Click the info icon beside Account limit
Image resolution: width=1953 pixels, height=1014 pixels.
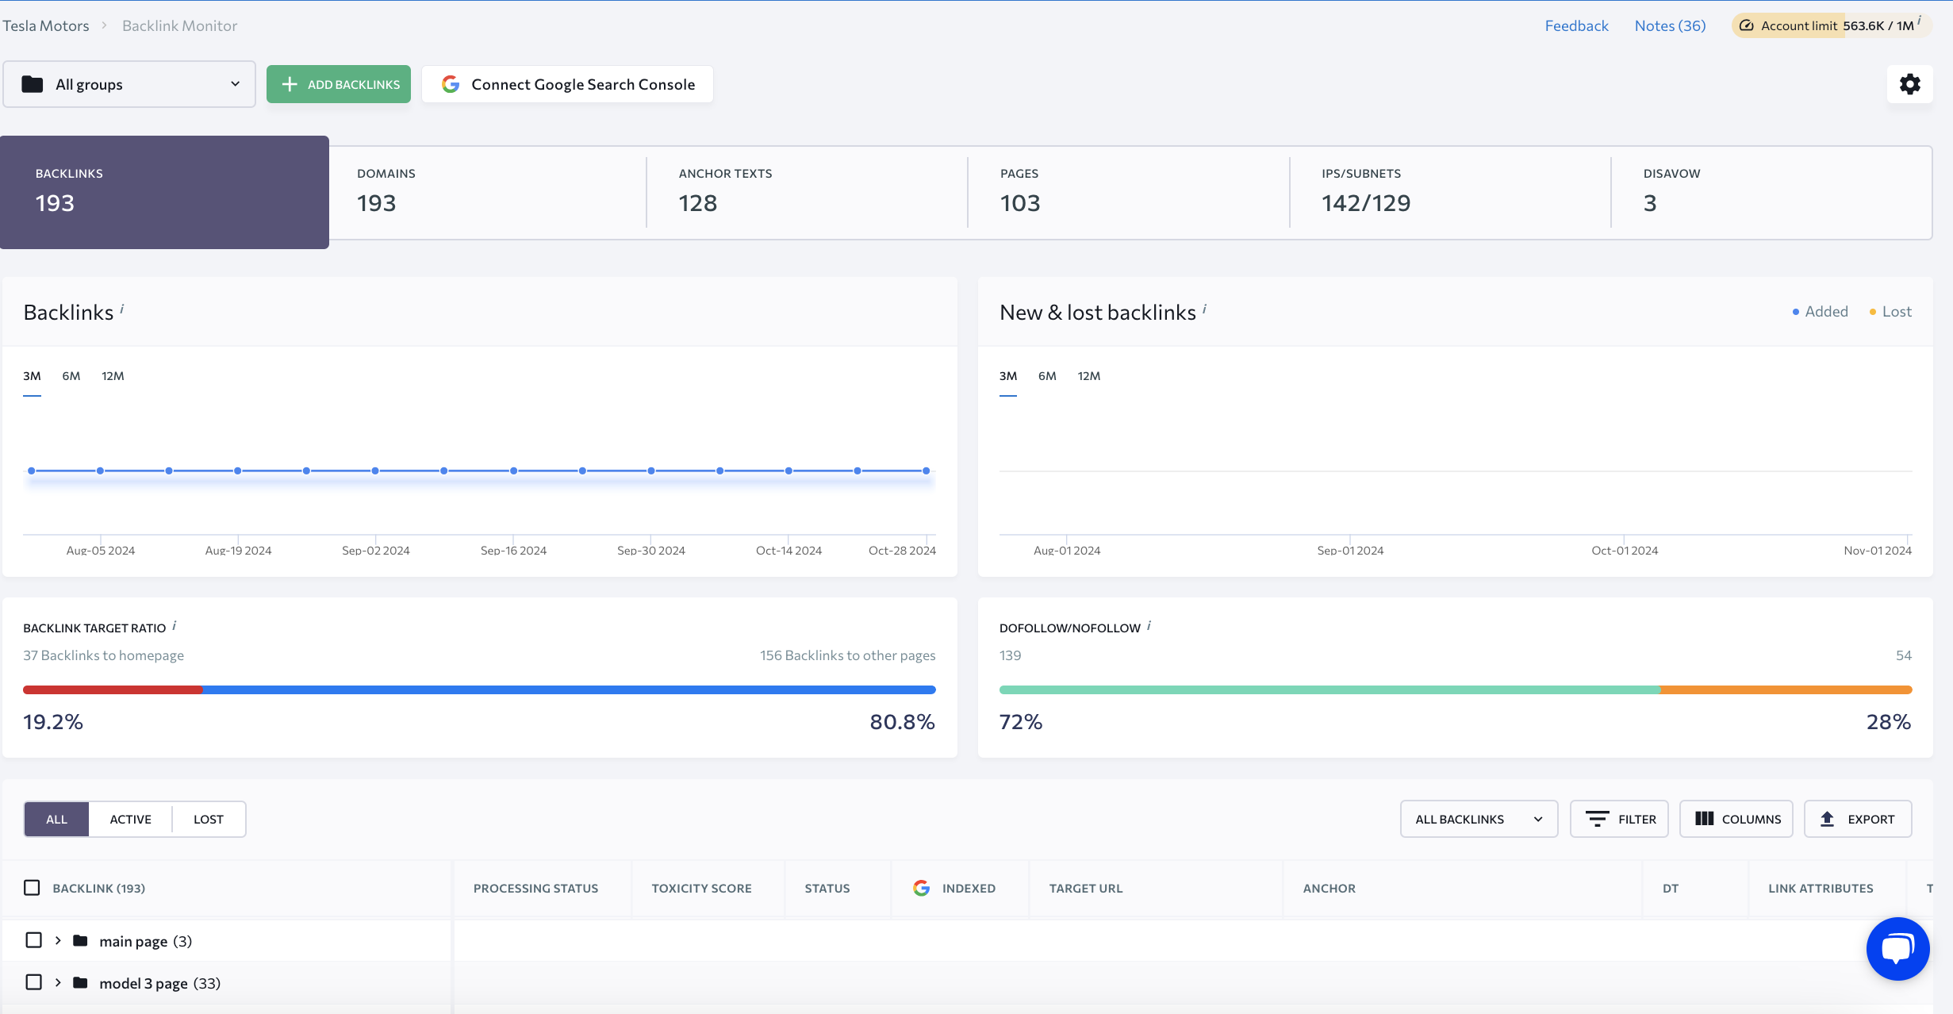[1919, 20]
